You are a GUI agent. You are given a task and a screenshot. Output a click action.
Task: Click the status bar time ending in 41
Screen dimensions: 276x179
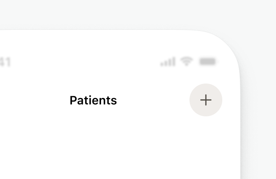tap(5, 62)
